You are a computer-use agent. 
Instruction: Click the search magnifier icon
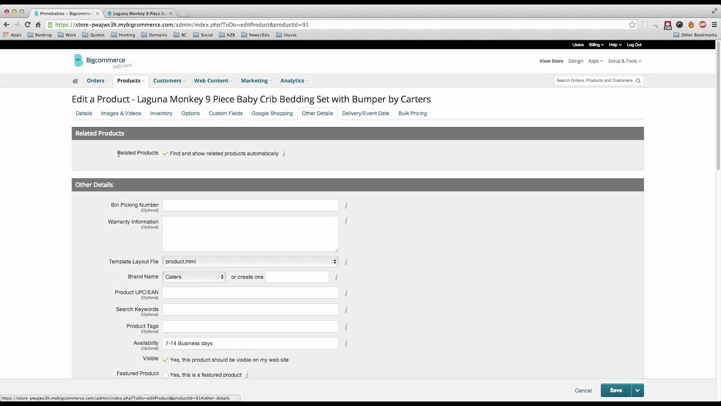click(638, 81)
